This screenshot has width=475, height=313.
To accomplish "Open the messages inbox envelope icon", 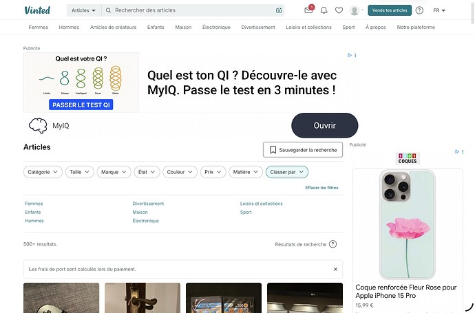I will click(x=308, y=10).
